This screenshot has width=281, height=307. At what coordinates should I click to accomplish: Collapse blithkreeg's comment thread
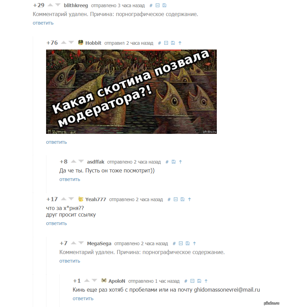tap(157, 5)
